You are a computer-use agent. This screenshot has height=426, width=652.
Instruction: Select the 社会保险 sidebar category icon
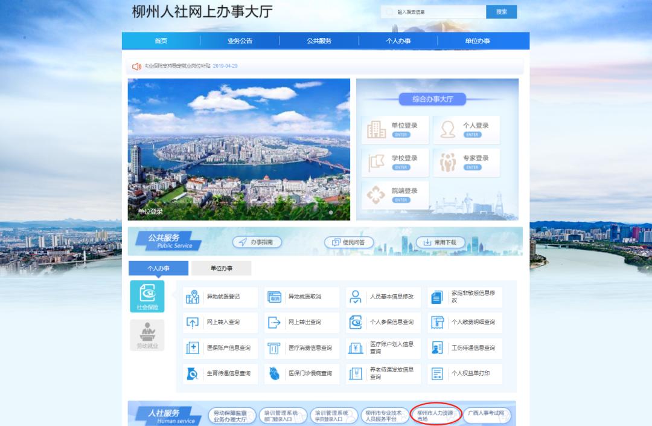(x=149, y=296)
